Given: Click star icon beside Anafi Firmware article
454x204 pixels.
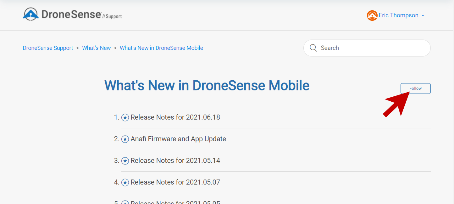Looking at the screenshot, I should tap(125, 139).
